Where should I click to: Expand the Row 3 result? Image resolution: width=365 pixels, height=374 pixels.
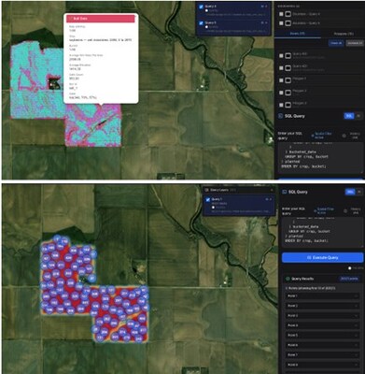pyautogui.click(x=322, y=316)
